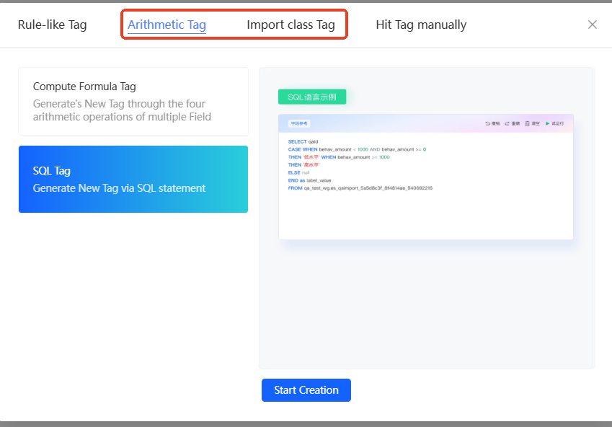Switch to the Rule-like Tag tab
This screenshot has height=427, width=612.
click(53, 25)
